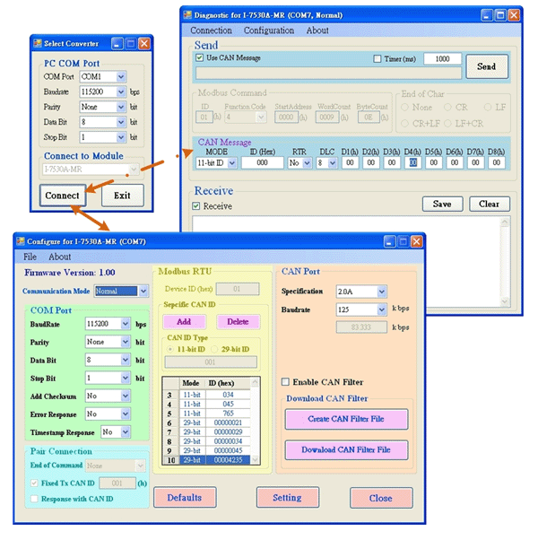Open the Configuration menu in Diagnostic
This screenshot has height=540, width=538.
269,30
